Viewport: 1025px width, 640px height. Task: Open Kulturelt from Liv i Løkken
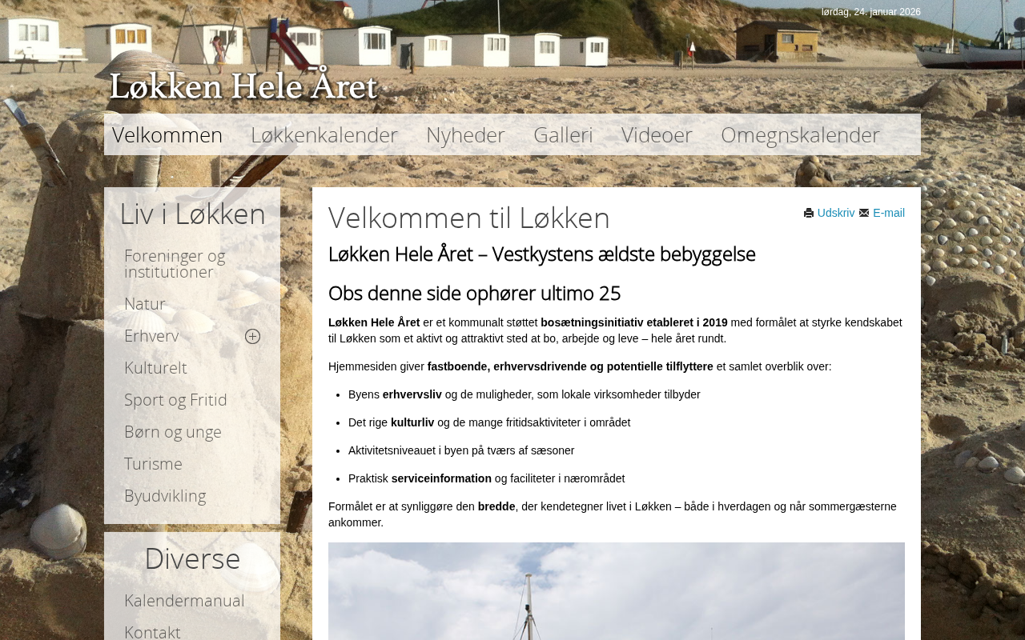pos(155,368)
